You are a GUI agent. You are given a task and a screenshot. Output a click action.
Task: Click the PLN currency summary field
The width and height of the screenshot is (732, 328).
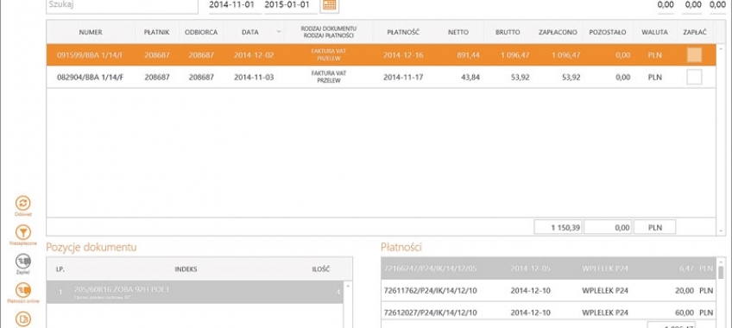click(654, 227)
